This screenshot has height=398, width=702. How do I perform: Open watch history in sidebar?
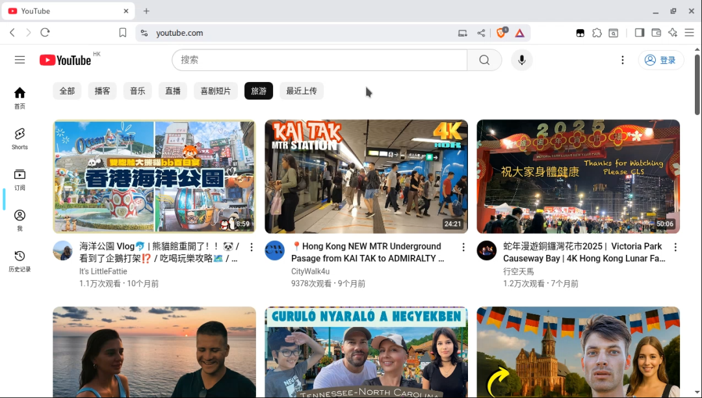click(19, 260)
